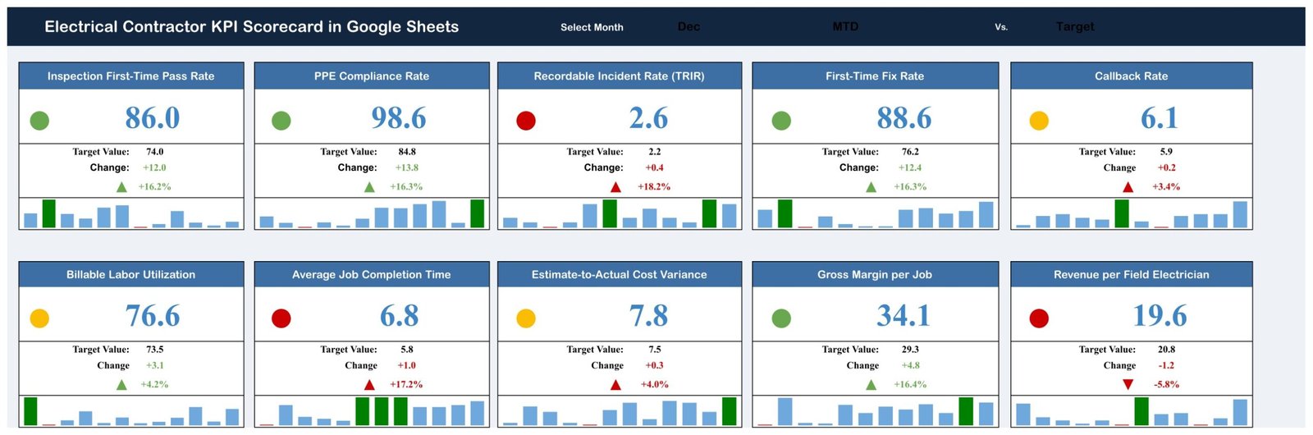Click the 7.8 cost variance value
The image size is (1313, 435).
[648, 316]
